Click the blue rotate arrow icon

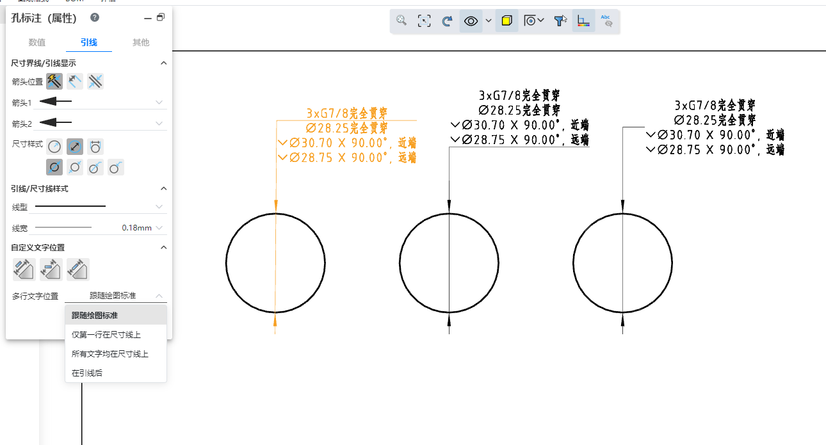(448, 20)
